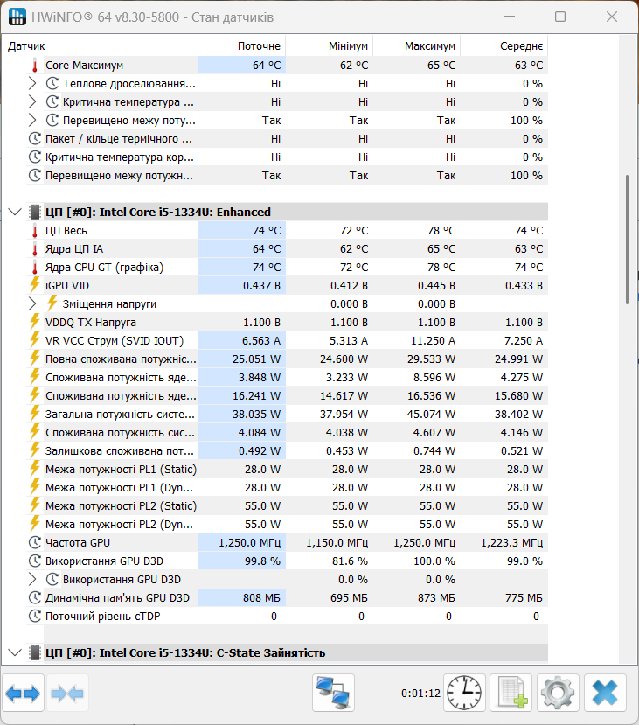Image resolution: width=639 pixels, height=725 pixels.
Task: Collapse the Intel Core i5-1334U Enhanced section
Action: 15,212
